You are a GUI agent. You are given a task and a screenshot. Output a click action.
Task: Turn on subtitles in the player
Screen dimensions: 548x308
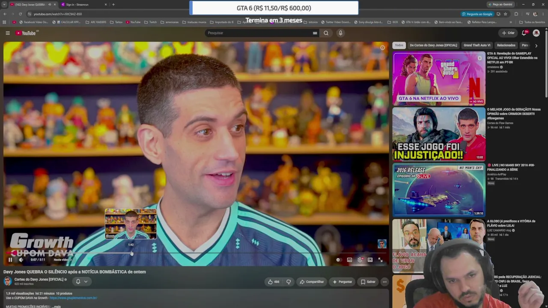tap(349, 260)
